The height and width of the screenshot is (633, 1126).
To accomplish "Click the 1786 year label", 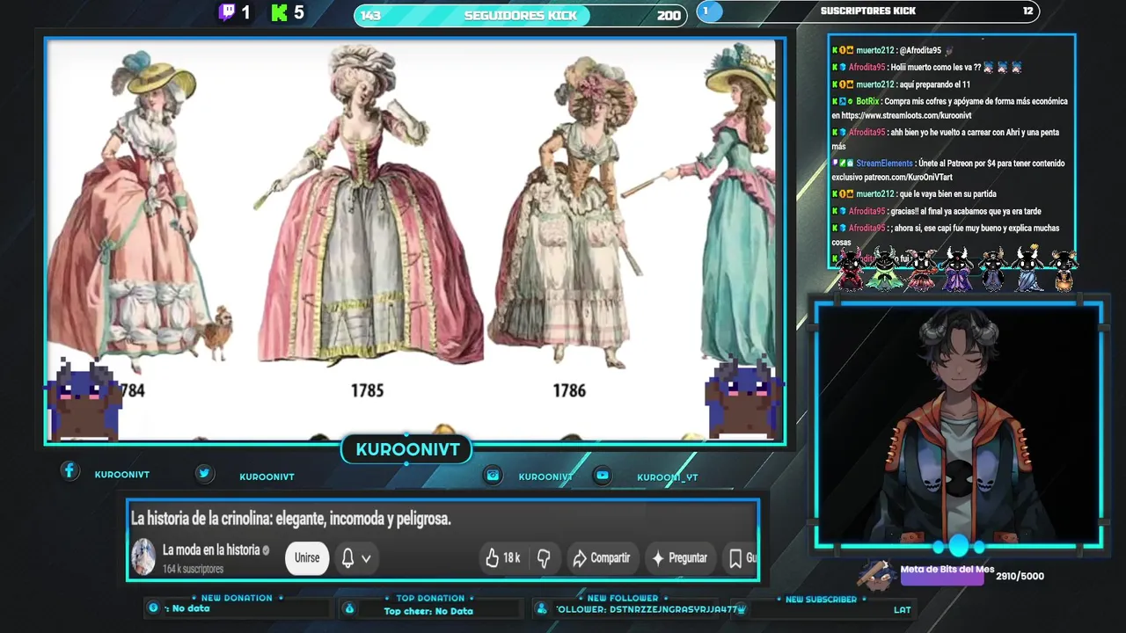I will 569,390.
